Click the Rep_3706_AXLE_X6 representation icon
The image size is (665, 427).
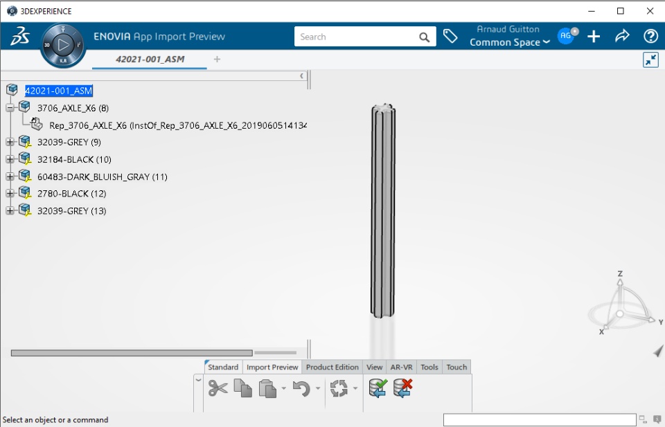(x=37, y=124)
